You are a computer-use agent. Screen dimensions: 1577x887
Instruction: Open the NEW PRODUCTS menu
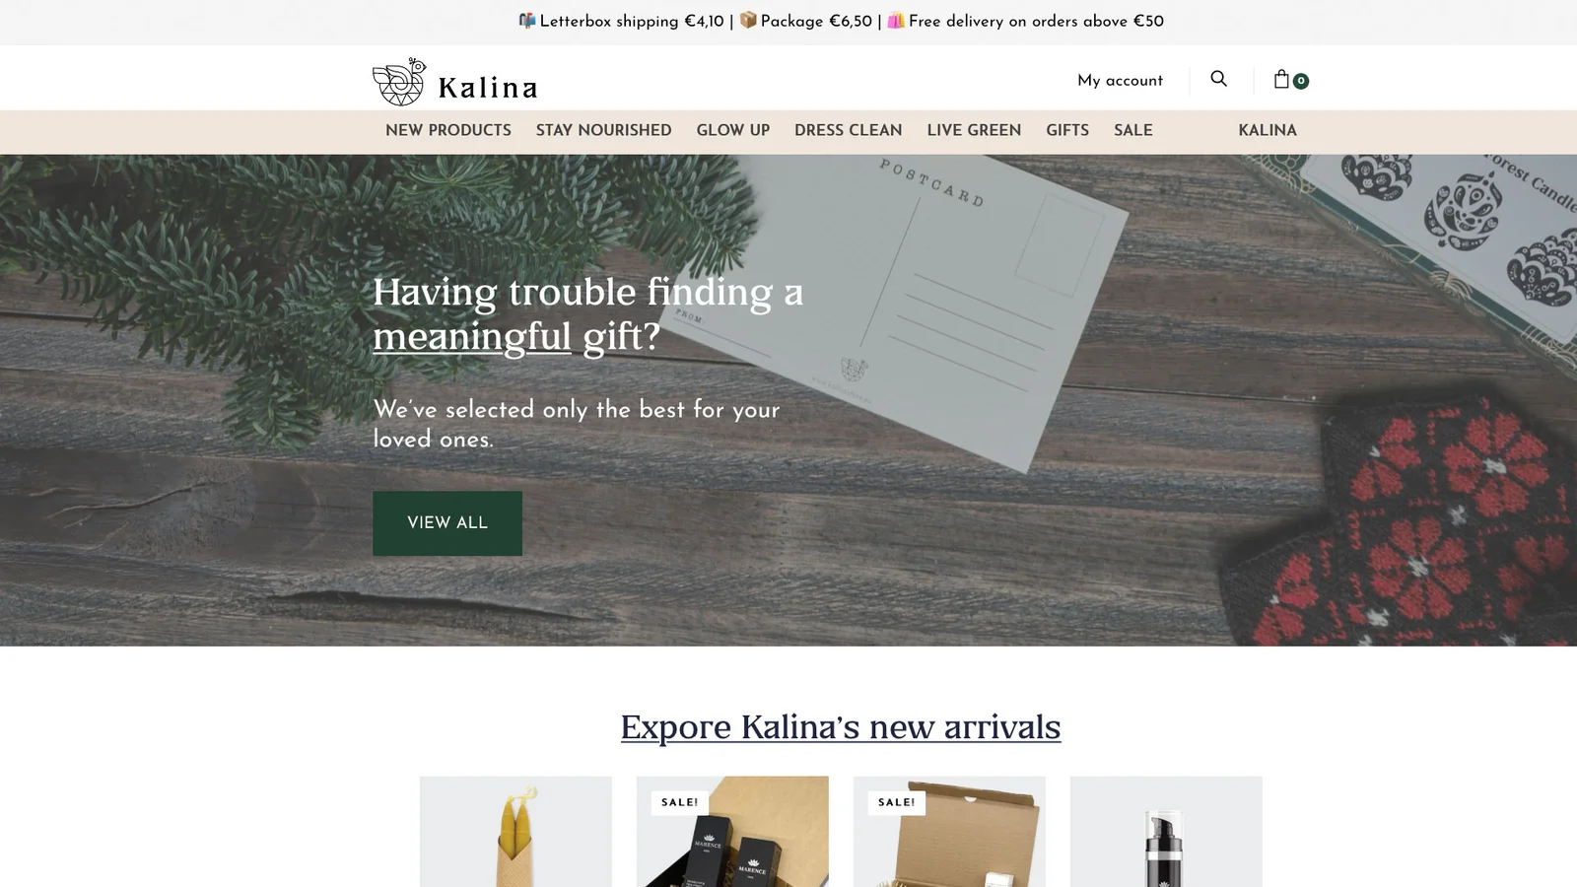[448, 130]
